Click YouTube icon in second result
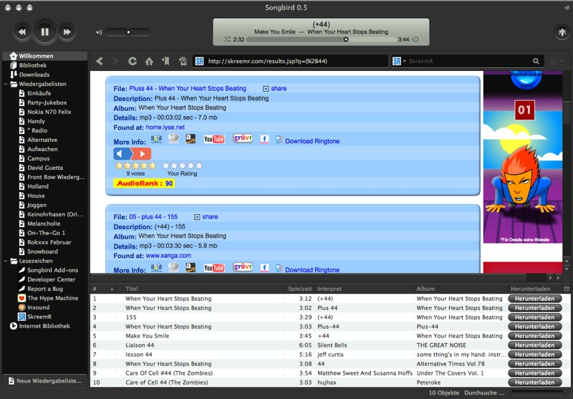573x399 pixels. 214,268
